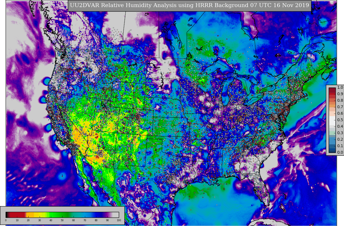Click the 1.0 label on vertical colorbar
Viewport: 344px width, 226px height.
tap(340, 87)
